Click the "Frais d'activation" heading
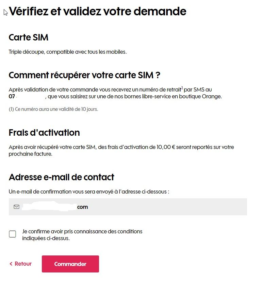 point(44,132)
